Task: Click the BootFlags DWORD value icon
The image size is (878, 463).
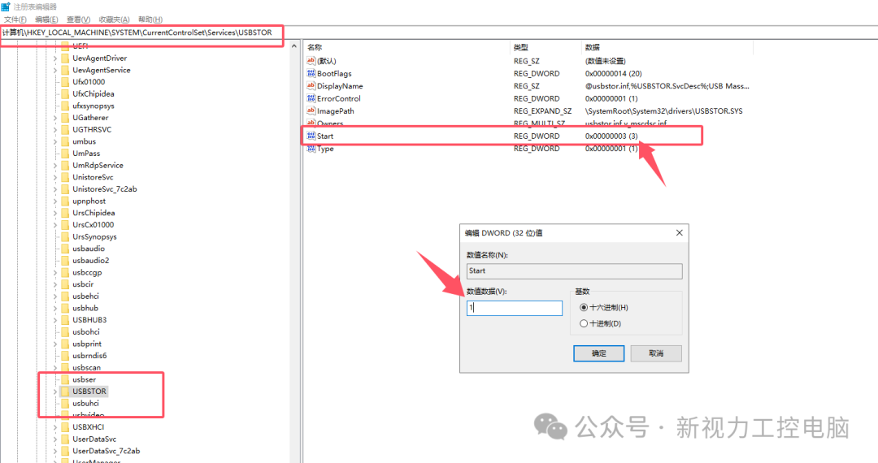Action: pyautogui.click(x=311, y=73)
